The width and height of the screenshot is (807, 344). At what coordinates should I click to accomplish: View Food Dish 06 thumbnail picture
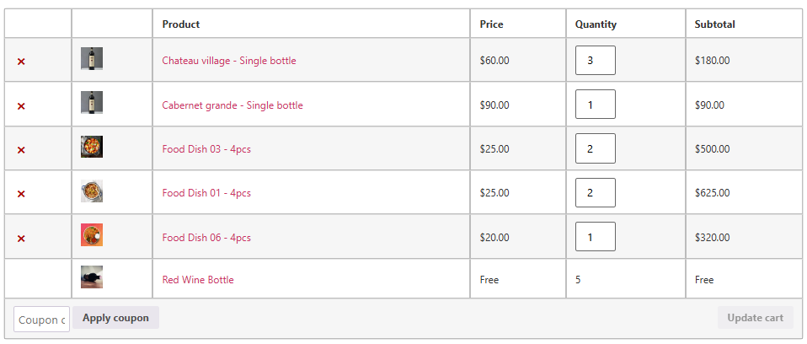92,235
